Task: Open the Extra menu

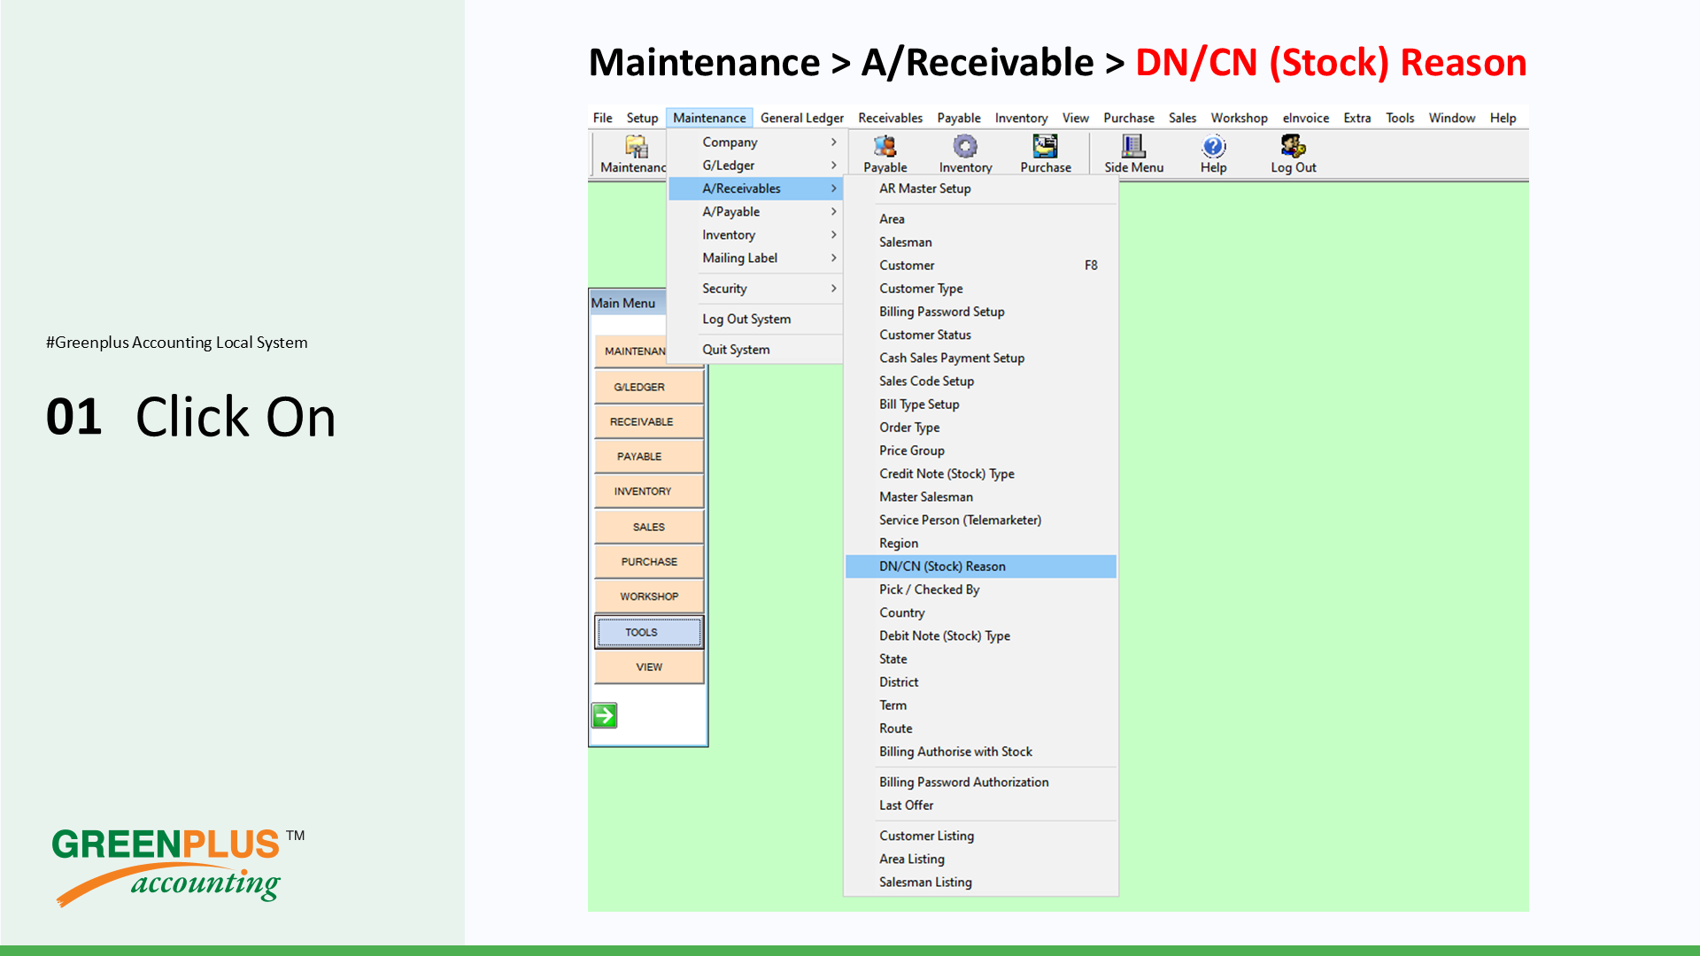Action: (1356, 118)
